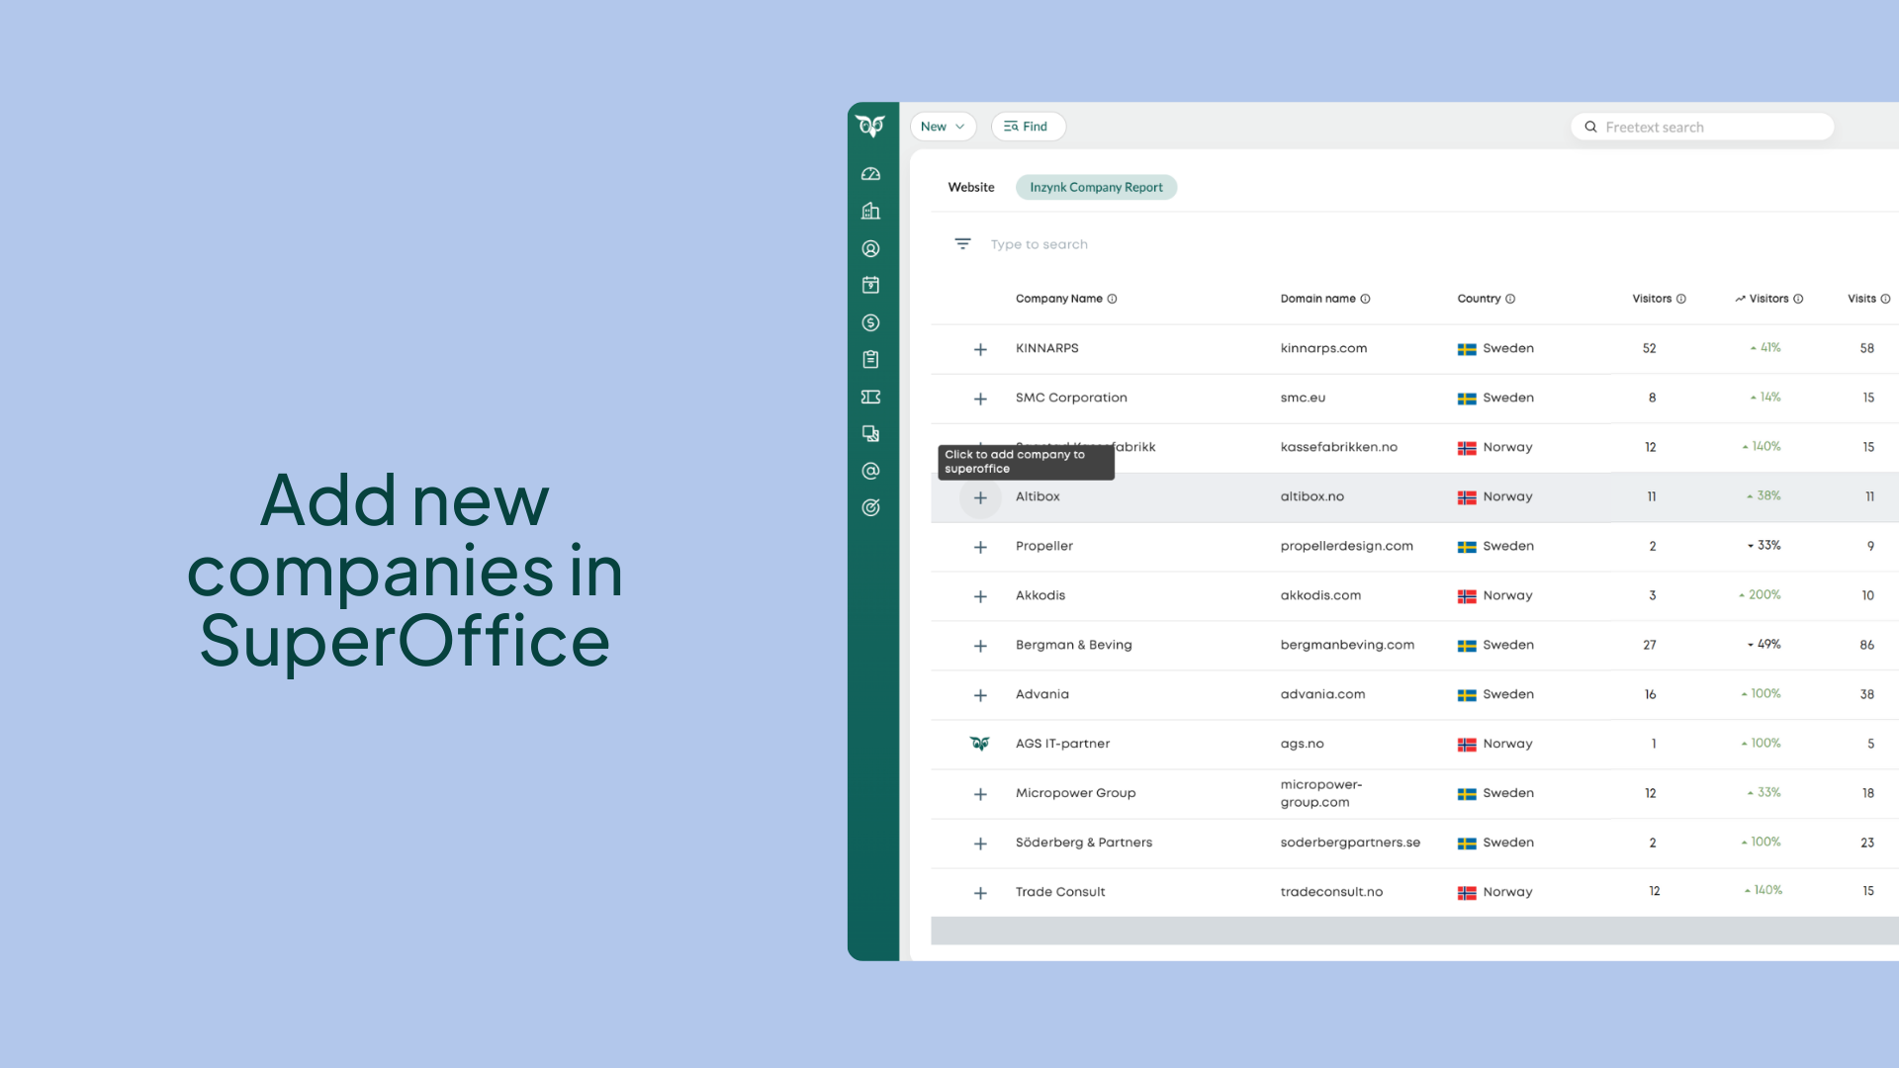Sort by the Company Name column header
The image size is (1899, 1068).
point(1058,299)
